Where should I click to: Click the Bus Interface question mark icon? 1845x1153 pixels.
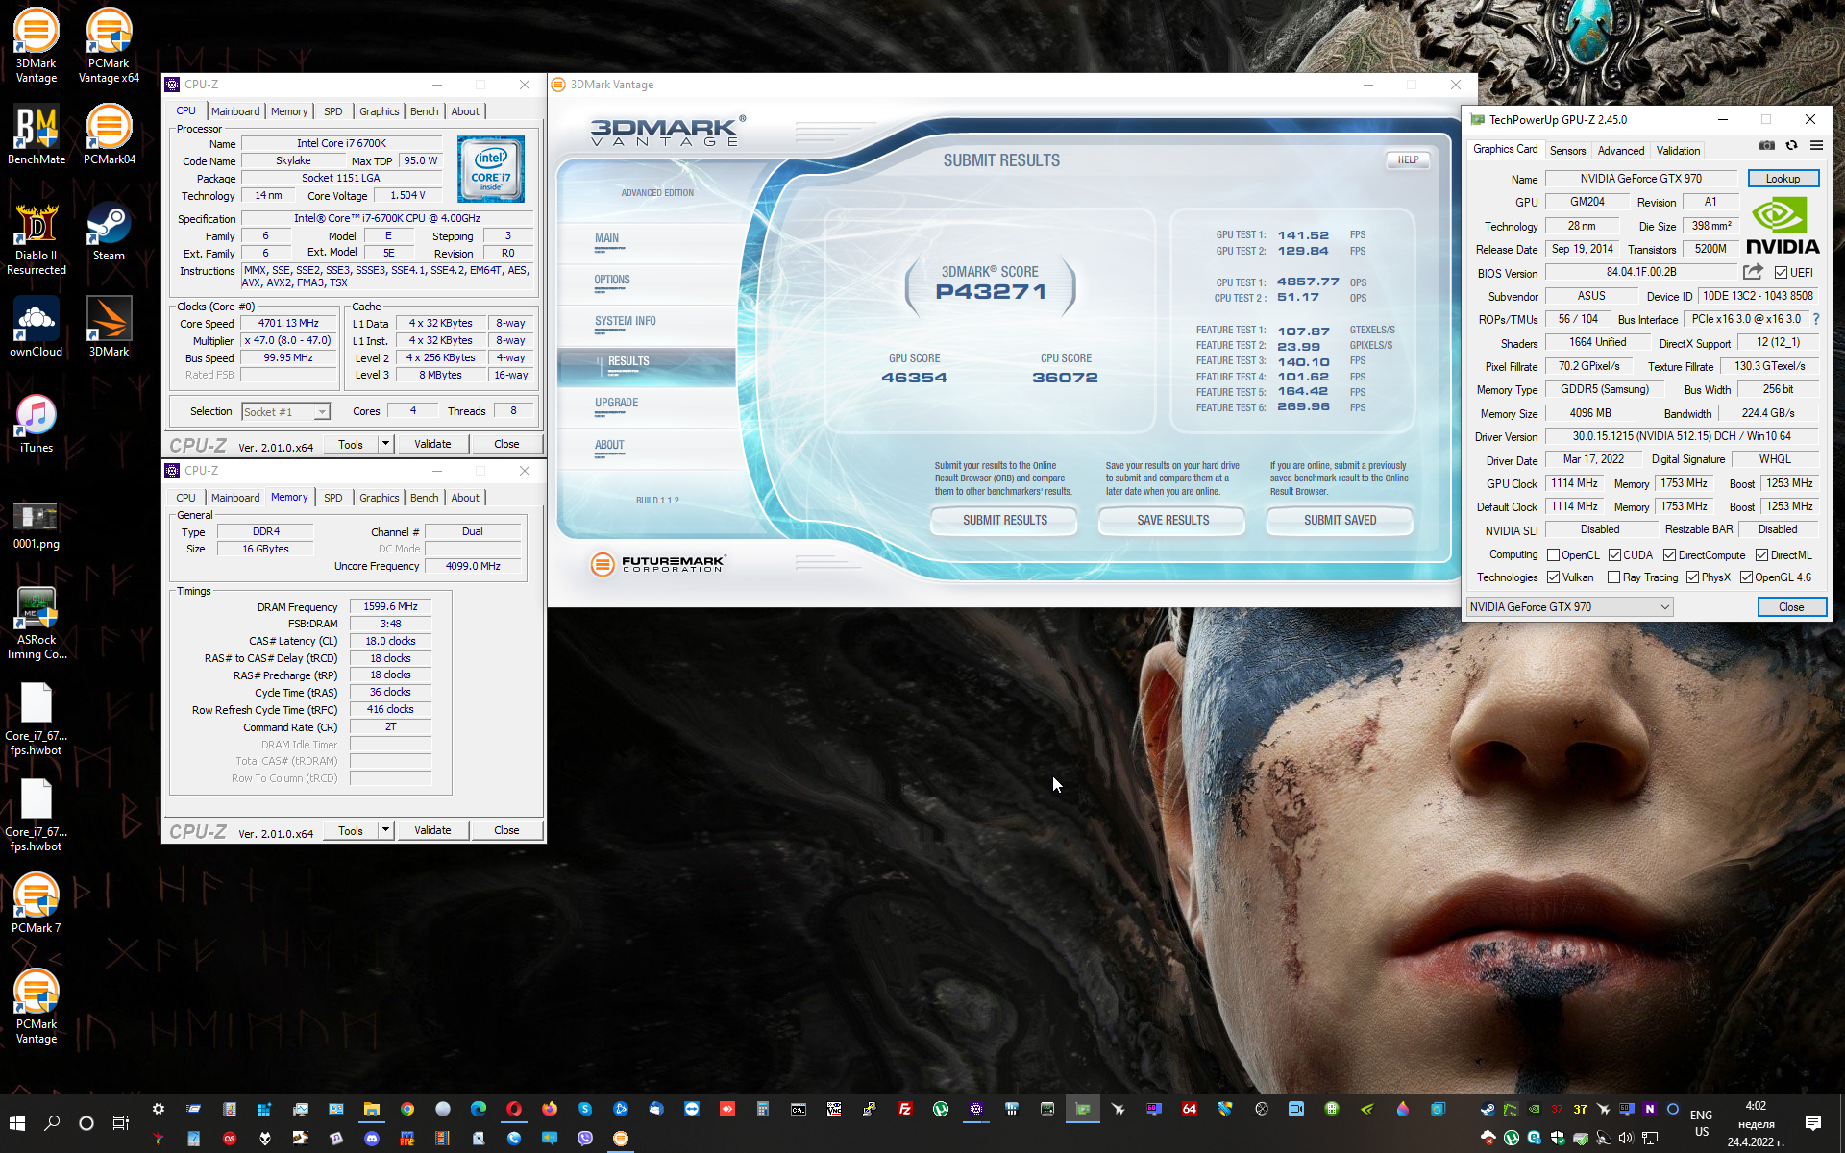tap(1816, 319)
